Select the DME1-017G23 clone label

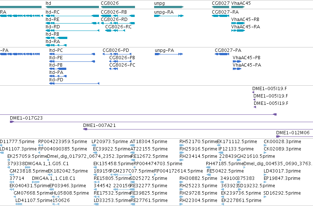[26, 118]
